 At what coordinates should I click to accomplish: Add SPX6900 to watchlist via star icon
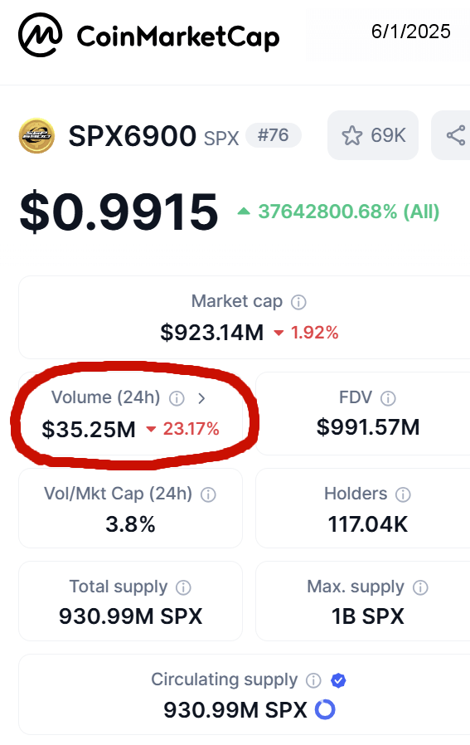pos(351,135)
